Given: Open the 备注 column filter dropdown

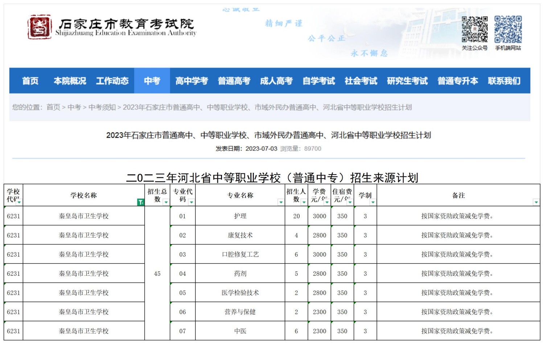Looking at the screenshot, I should [x=536, y=202].
